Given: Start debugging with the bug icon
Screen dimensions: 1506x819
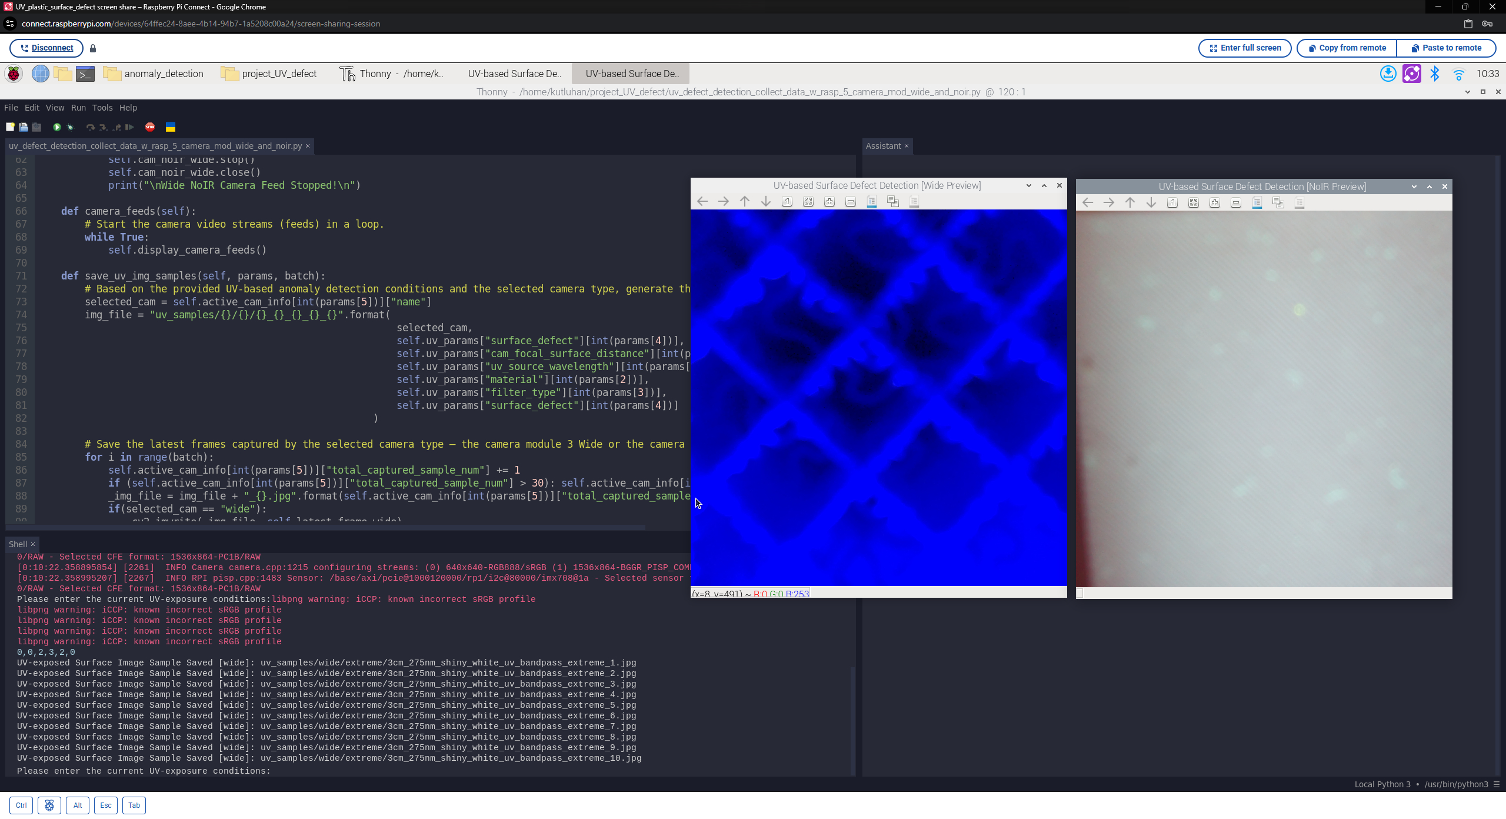Looking at the screenshot, I should click(71, 128).
